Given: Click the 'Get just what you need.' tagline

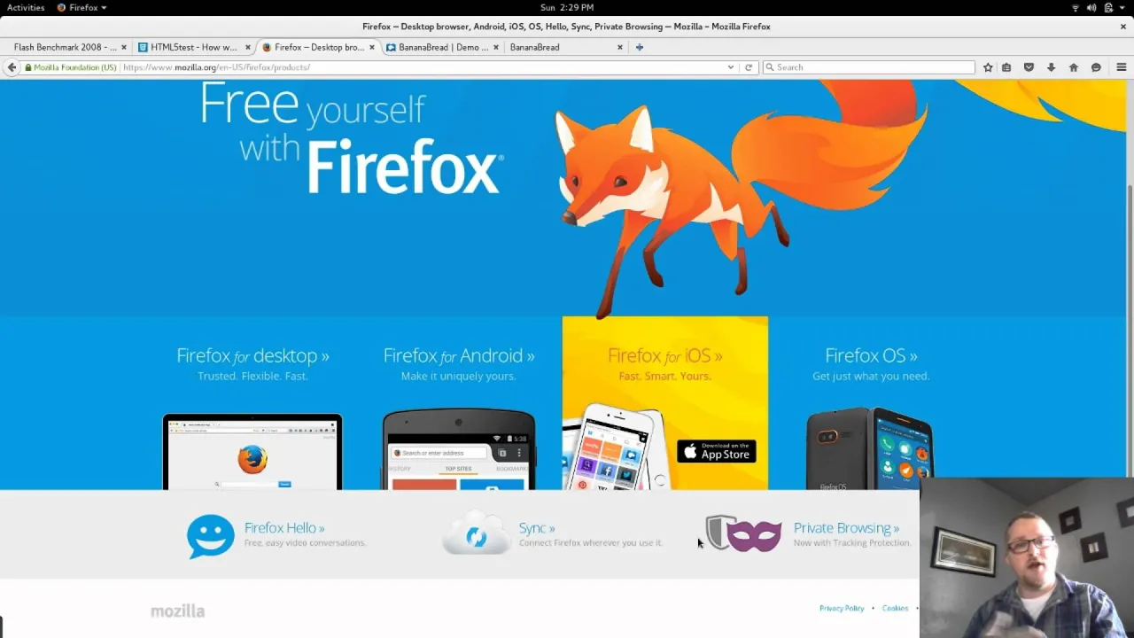Looking at the screenshot, I should pos(871,377).
